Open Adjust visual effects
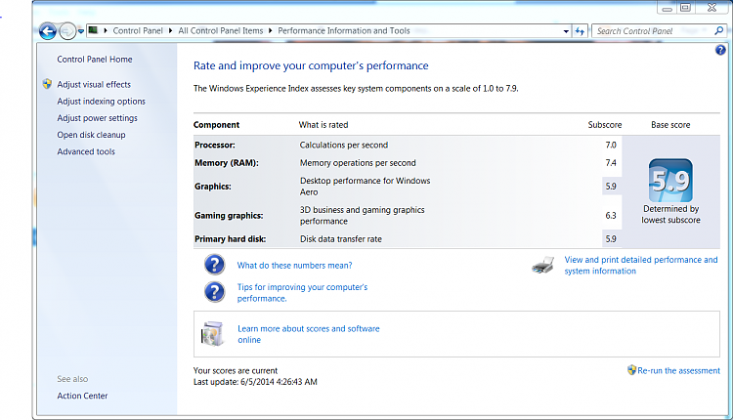Image resolution: width=733 pixels, height=420 pixels. tap(94, 85)
